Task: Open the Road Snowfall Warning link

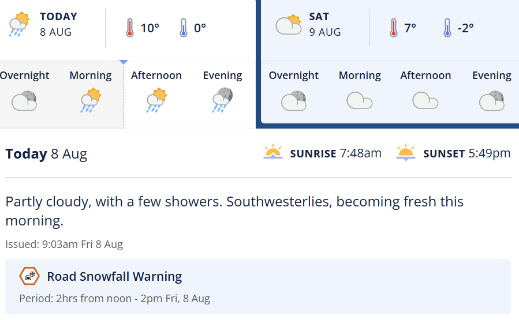Action: 114,277
